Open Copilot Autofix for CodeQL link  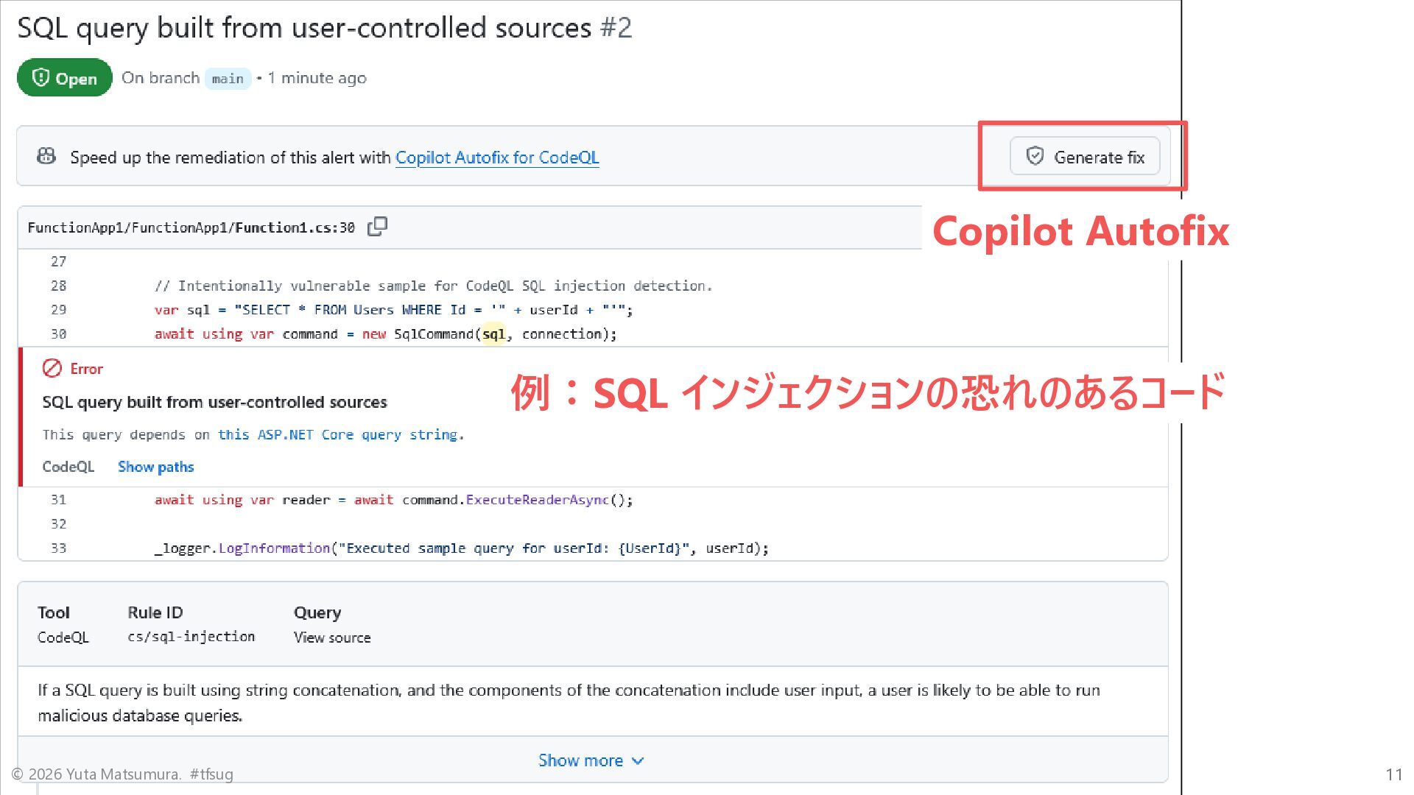(497, 158)
